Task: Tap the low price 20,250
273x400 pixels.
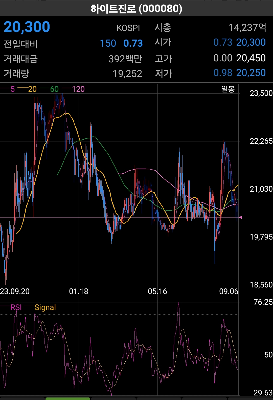Action: click(x=251, y=73)
